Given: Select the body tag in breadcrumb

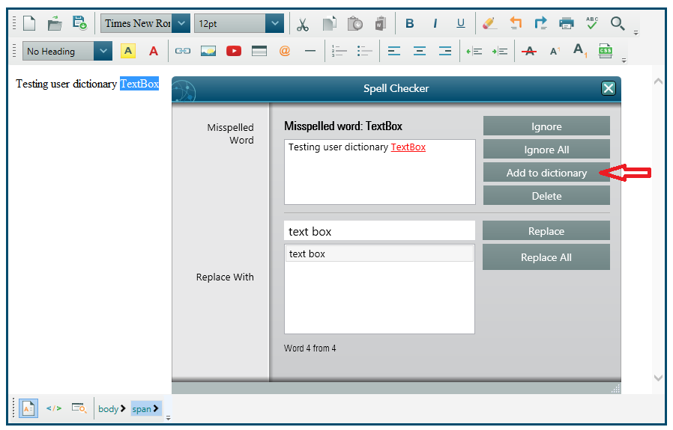Looking at the screenshot, I should point(109,409).
